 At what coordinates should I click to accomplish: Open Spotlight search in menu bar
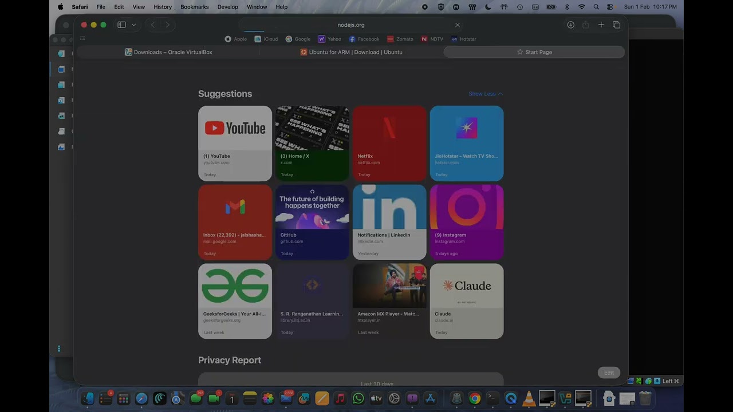pos(596,7)
